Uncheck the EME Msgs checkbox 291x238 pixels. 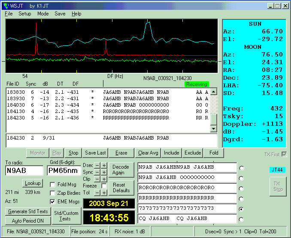(x=53, y=202)
